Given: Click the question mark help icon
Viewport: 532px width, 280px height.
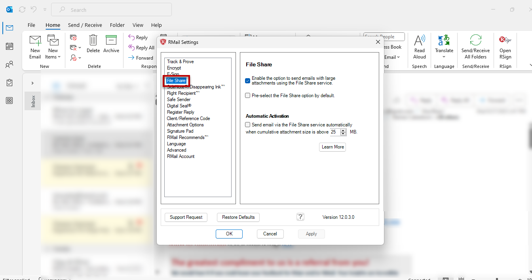Looking at the screenshot, I should coord(300,217).
